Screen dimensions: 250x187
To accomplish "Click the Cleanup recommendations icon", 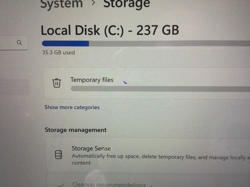I will (60, 186).
